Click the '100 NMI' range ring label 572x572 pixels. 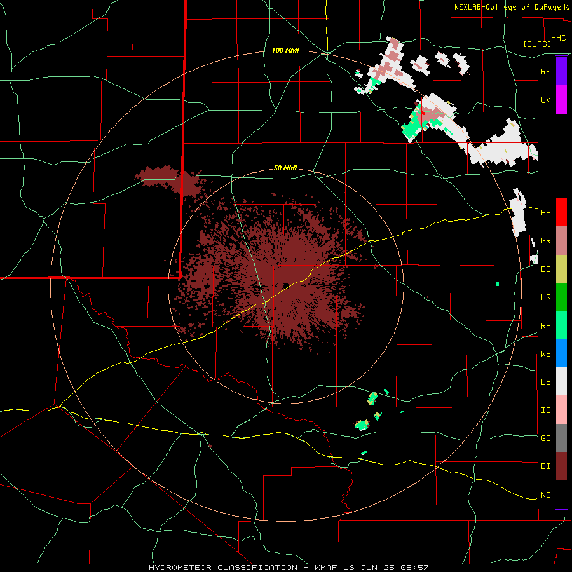coord(285,50)
